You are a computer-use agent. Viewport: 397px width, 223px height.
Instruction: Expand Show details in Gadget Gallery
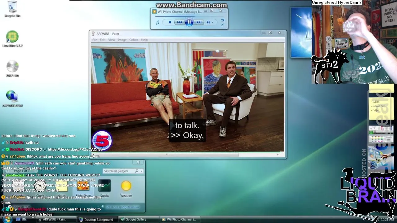click(x=19, y=207)
